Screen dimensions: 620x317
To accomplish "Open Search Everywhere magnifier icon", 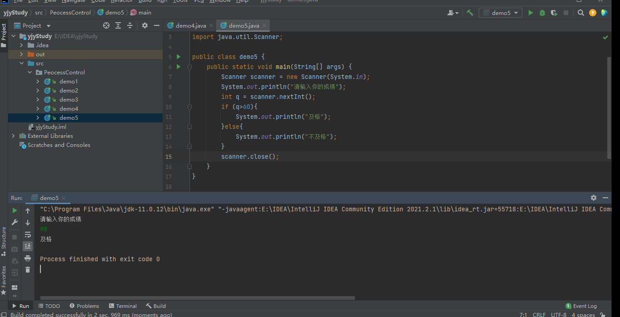I will pos(581,13).
